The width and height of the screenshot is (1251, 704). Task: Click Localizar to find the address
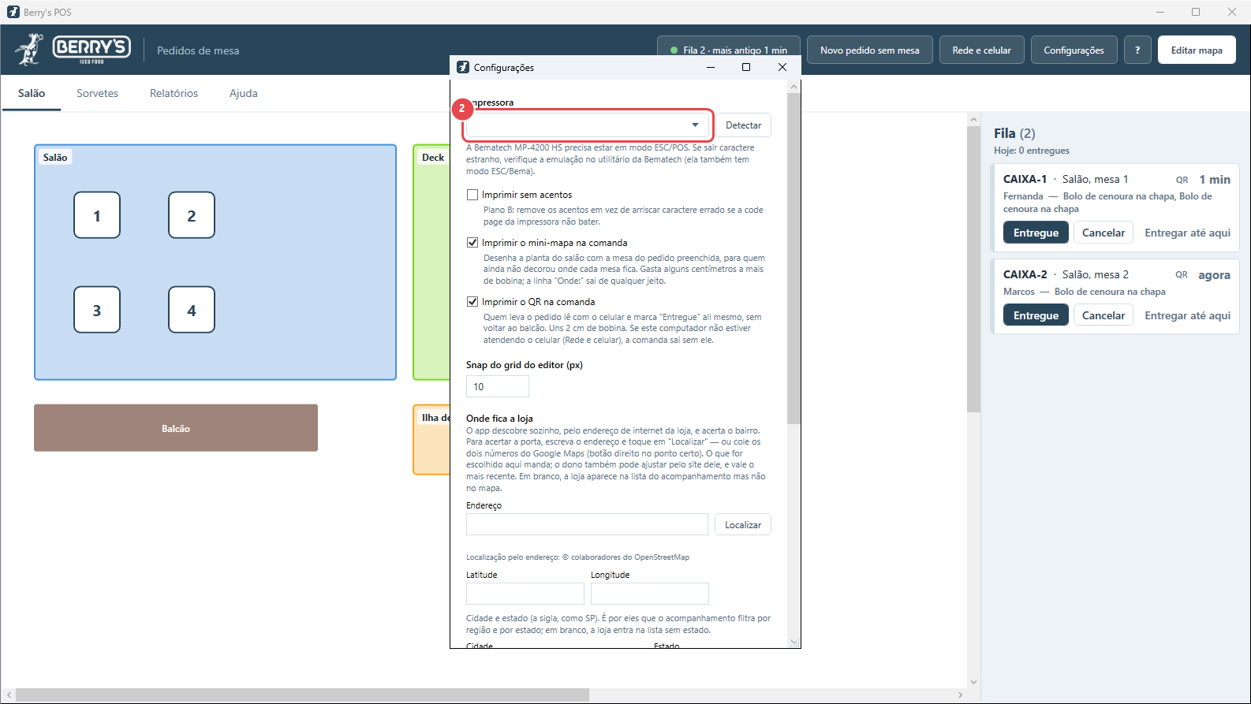tap(743, 525)
